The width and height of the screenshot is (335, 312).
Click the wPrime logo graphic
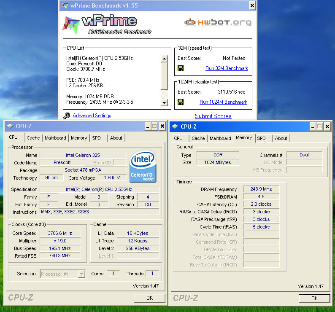(107, 24)
